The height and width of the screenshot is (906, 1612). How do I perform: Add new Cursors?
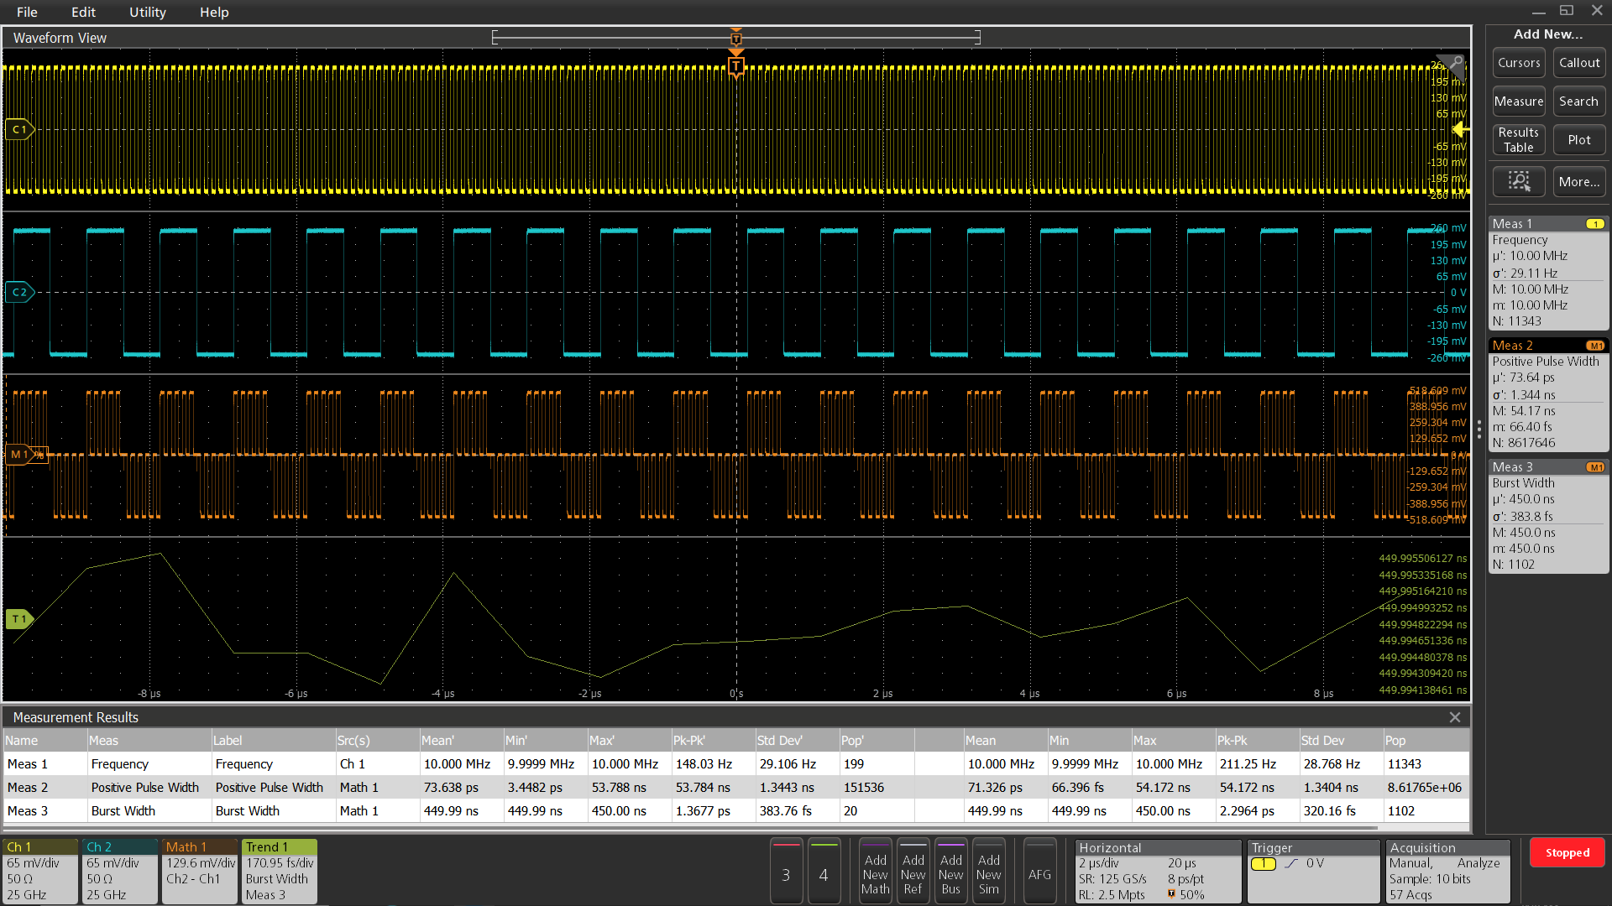click(1519, 63)
